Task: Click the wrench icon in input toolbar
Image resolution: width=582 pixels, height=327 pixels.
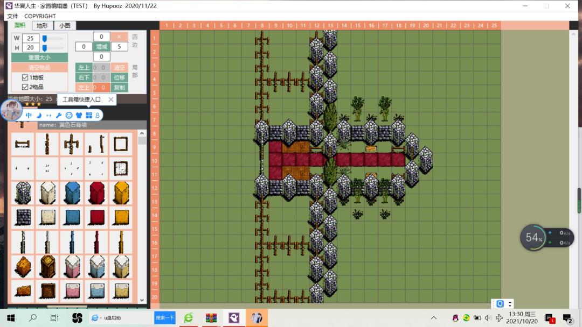Action: click(59, 115)
